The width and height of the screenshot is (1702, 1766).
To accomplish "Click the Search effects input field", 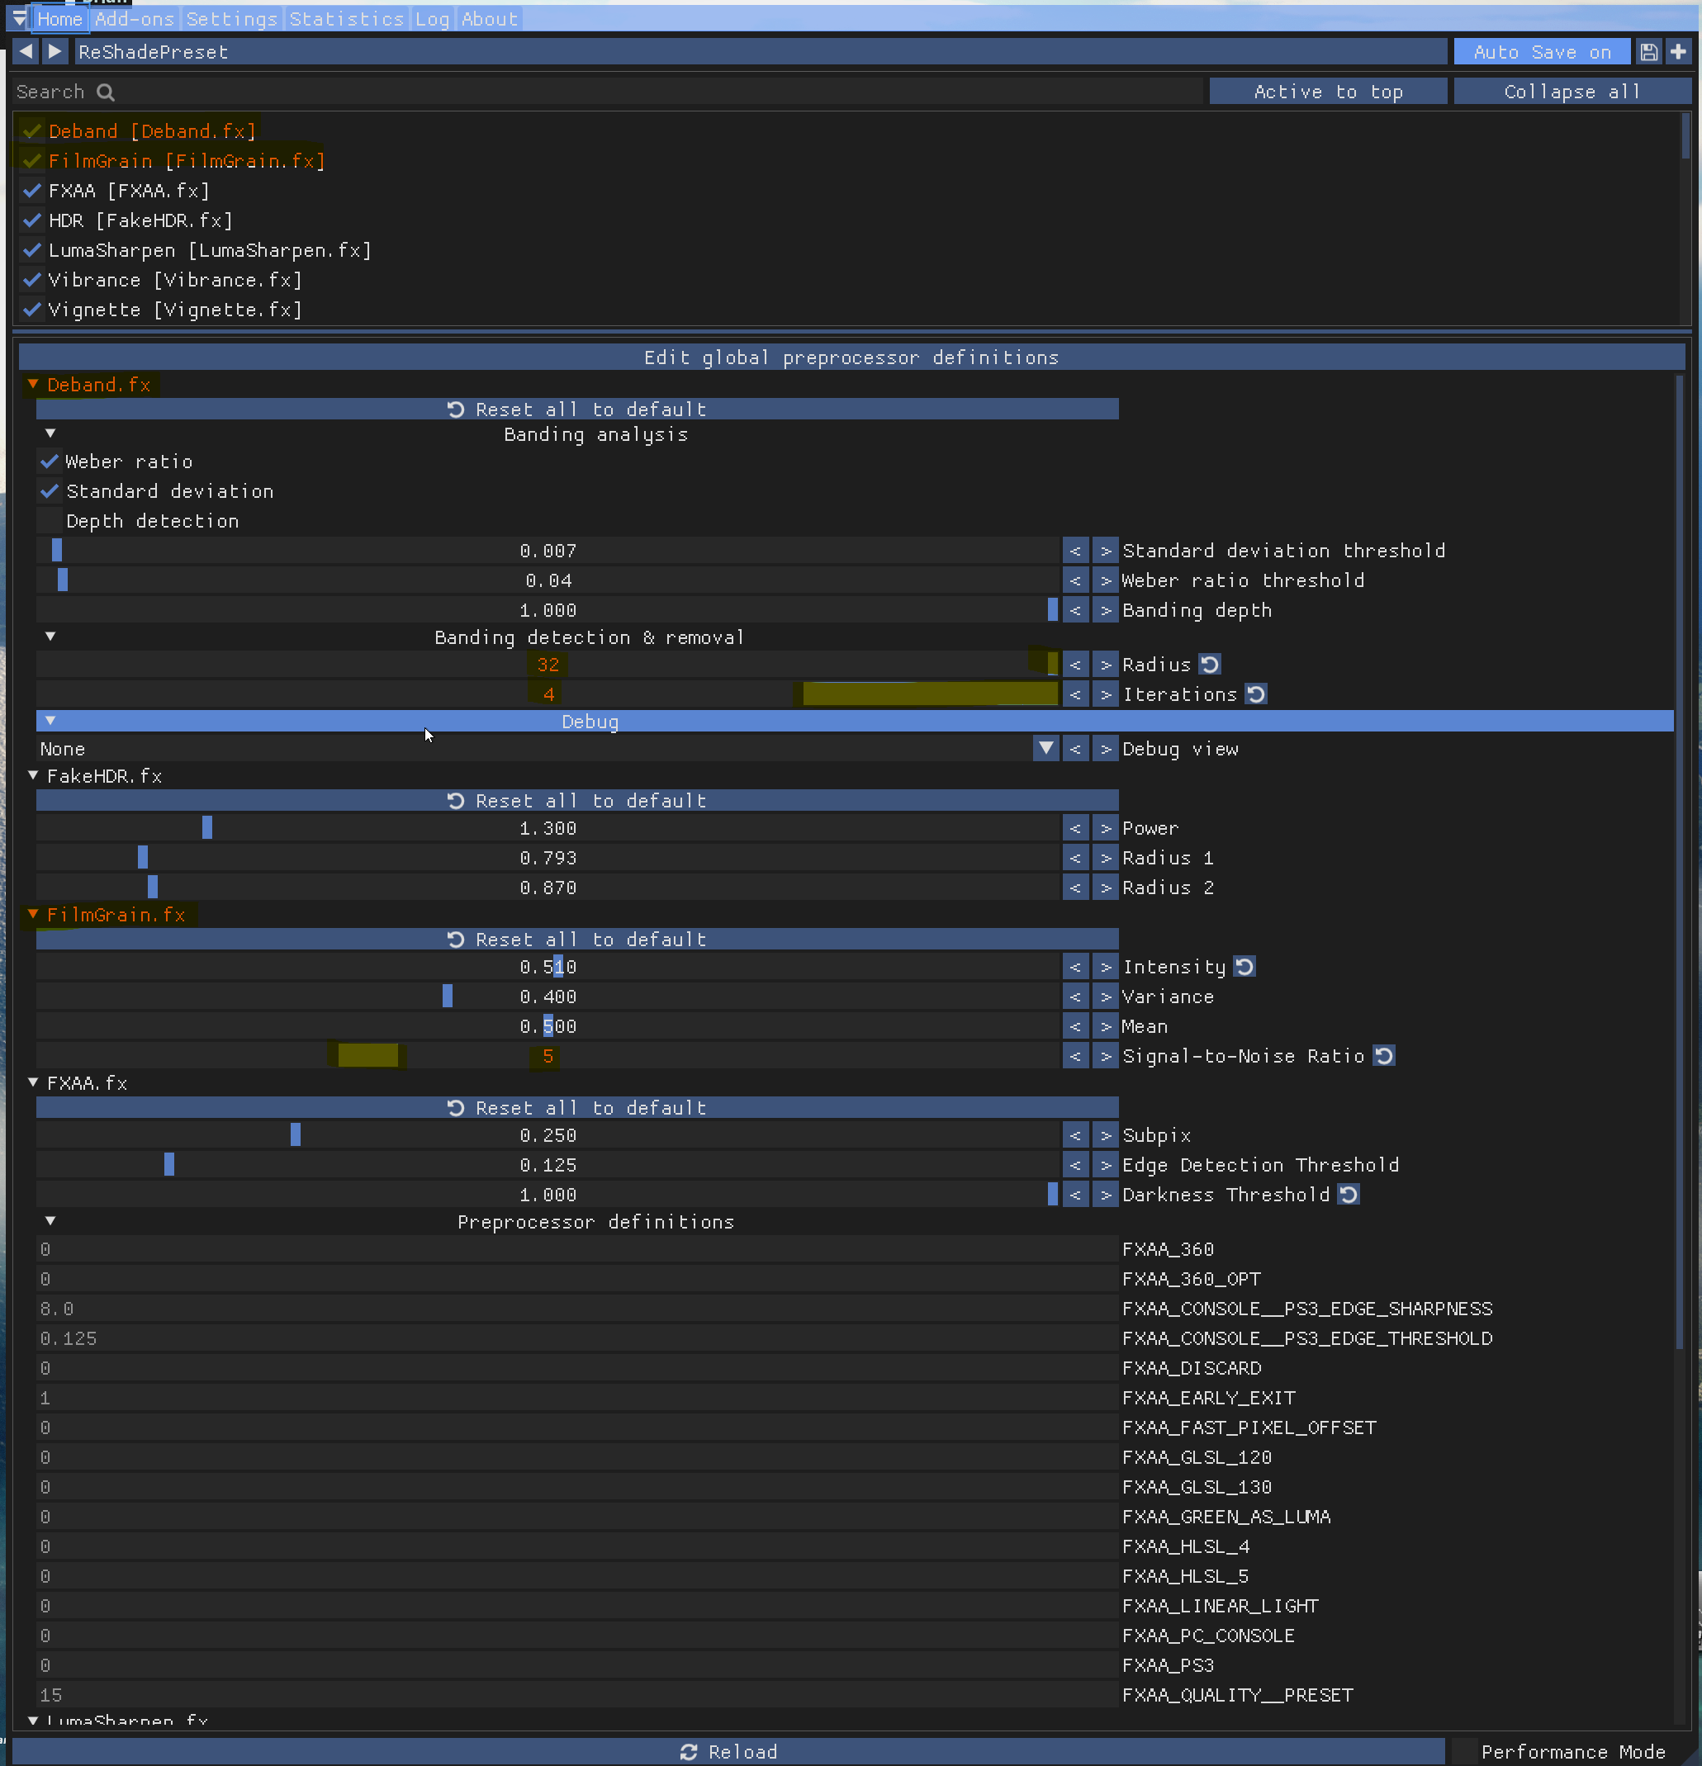I will (607, 92).
